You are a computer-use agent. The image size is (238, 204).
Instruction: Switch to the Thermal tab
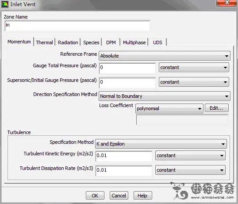pos(44,42)
